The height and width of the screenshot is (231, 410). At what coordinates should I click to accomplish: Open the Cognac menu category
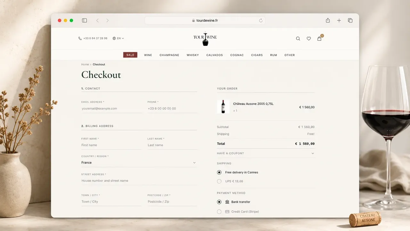(x=237, y=55)
